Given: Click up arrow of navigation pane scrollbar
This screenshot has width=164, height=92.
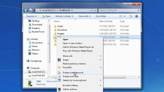Looking at the screenshot, I should 49,21.
